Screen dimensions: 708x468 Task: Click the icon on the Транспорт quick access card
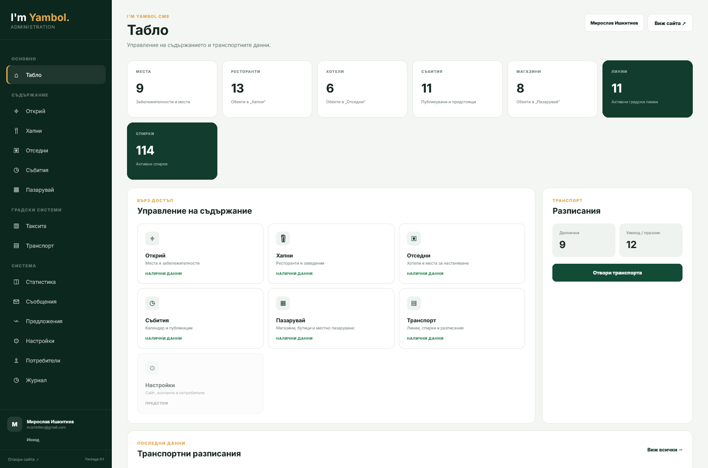414,304
